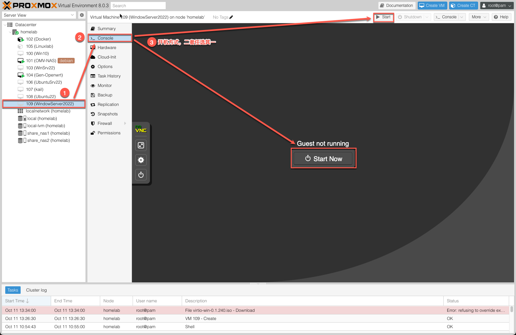516x335 pixels.
Task: Open the Firewall menu item
Action: coord(110,124)
